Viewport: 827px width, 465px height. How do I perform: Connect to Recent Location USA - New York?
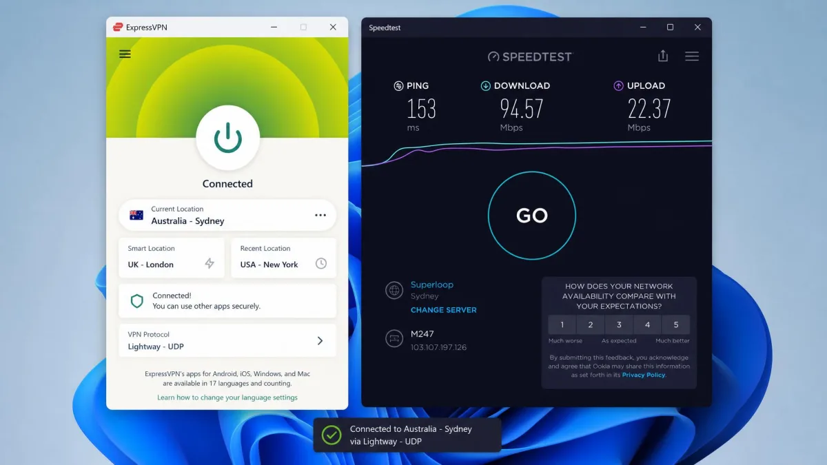click(x=283, y=258)
